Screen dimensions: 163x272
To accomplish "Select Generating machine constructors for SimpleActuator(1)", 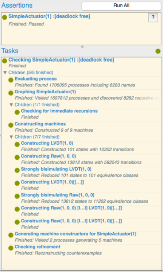I will [75, 234].
